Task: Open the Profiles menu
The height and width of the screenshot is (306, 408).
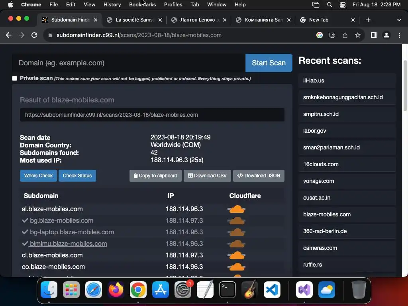Action: [173, 5]
